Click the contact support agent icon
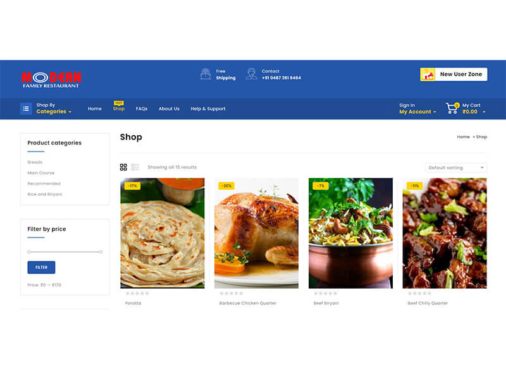 (x=251, y=74)
